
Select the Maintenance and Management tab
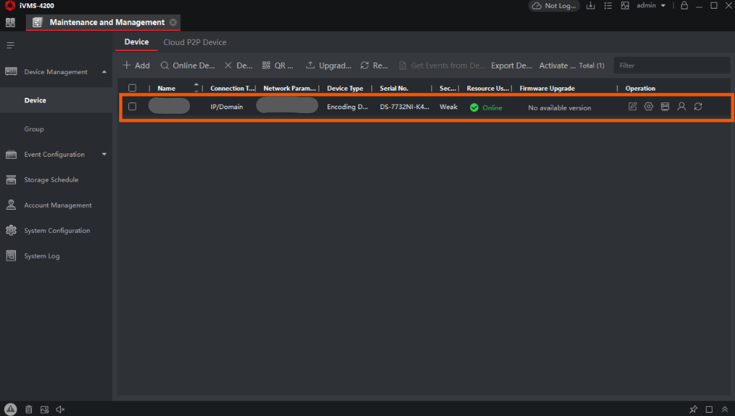pos(103,22)
